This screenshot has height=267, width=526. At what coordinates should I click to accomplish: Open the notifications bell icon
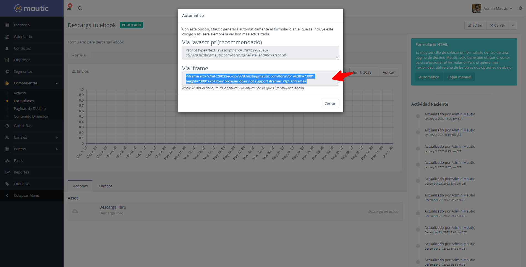(69, 7)
